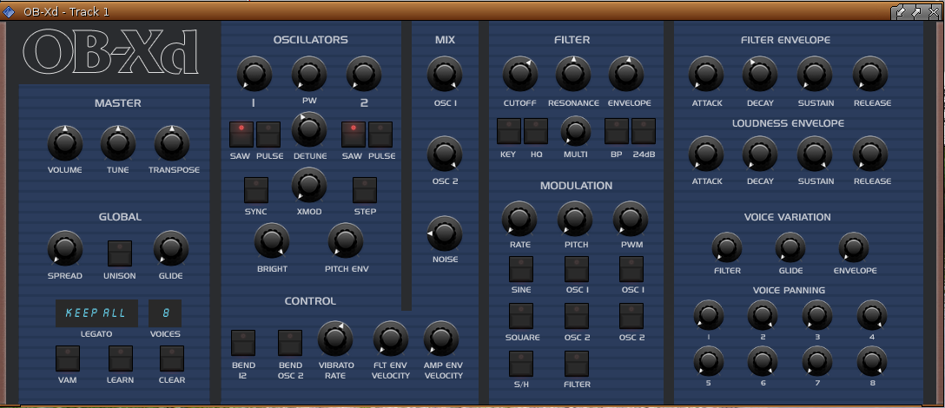Image resolution: width=945 pixels, height=408 pixels.
Task: Toggle the UNISON switch
Action: tap(119, 253)
